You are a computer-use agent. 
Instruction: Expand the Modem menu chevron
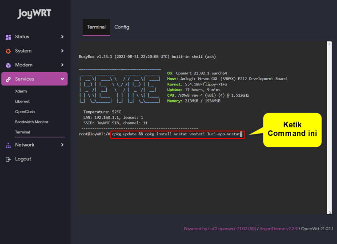pyautogui.click(x=62, y=65)
